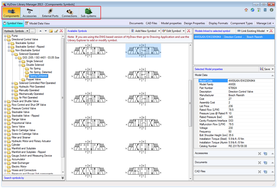The image size is (277, 188).
Task: Add item icon in Documents section
Action: click(x=265, y=163)
